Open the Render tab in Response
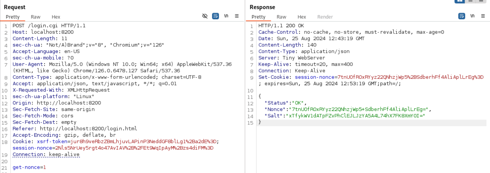 pos(325,17)
